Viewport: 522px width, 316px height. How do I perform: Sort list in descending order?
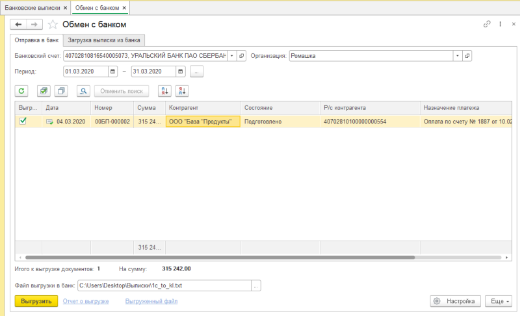(x=182, y=91)
